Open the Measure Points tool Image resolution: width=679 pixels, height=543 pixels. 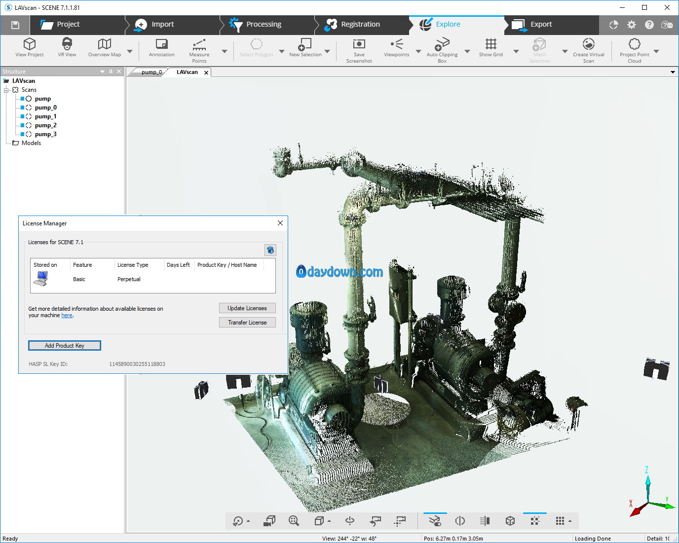point(199,50)
